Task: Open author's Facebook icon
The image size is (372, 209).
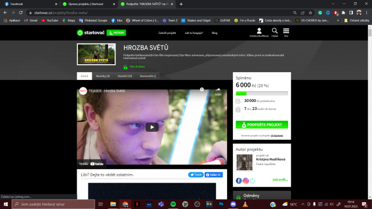Action: click(238, 181)
